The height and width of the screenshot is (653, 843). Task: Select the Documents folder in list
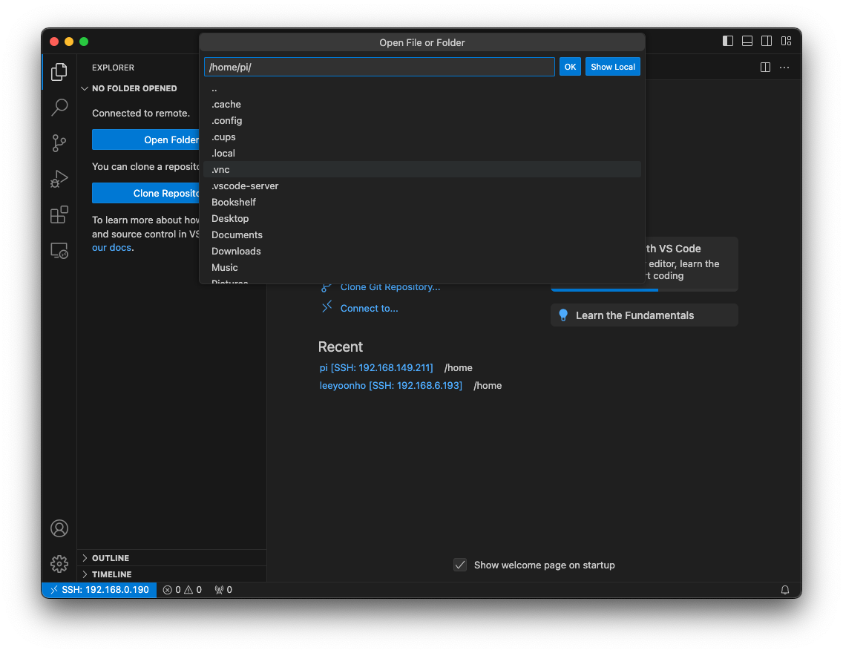pos(237,235)
